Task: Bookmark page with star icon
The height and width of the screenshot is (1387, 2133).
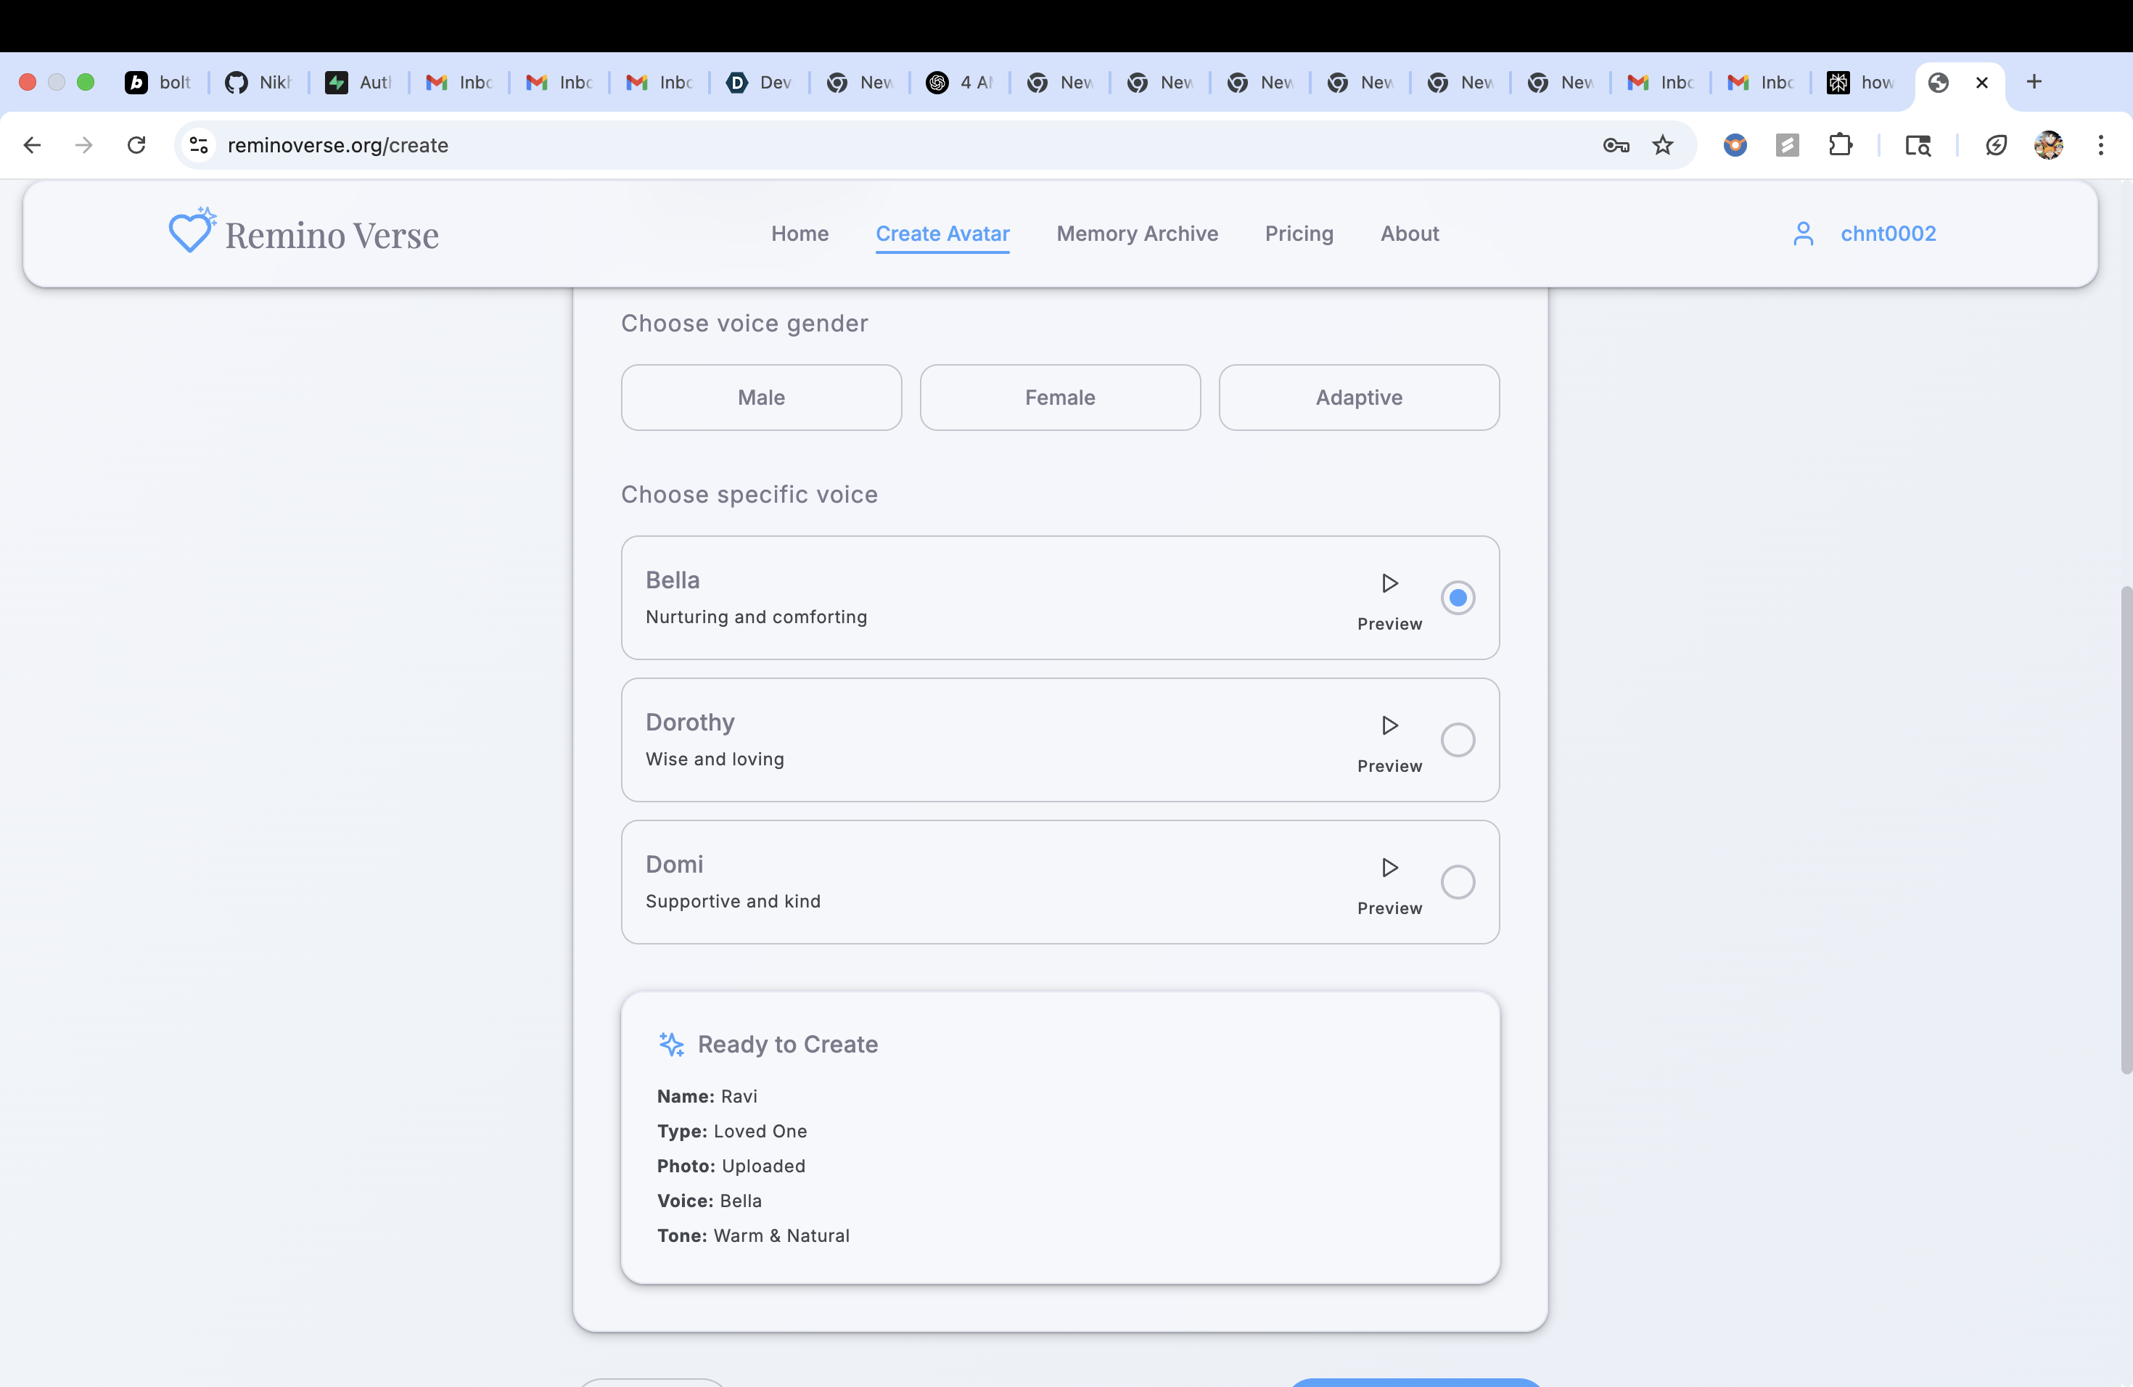Action: 1662,145
